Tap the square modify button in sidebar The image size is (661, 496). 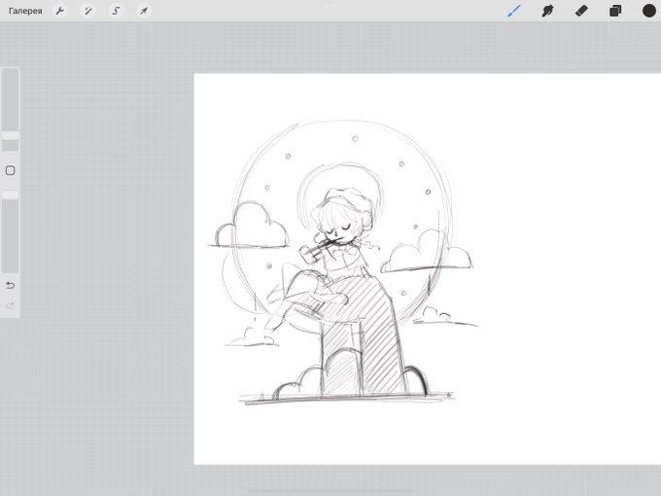(x=10, y=170)
